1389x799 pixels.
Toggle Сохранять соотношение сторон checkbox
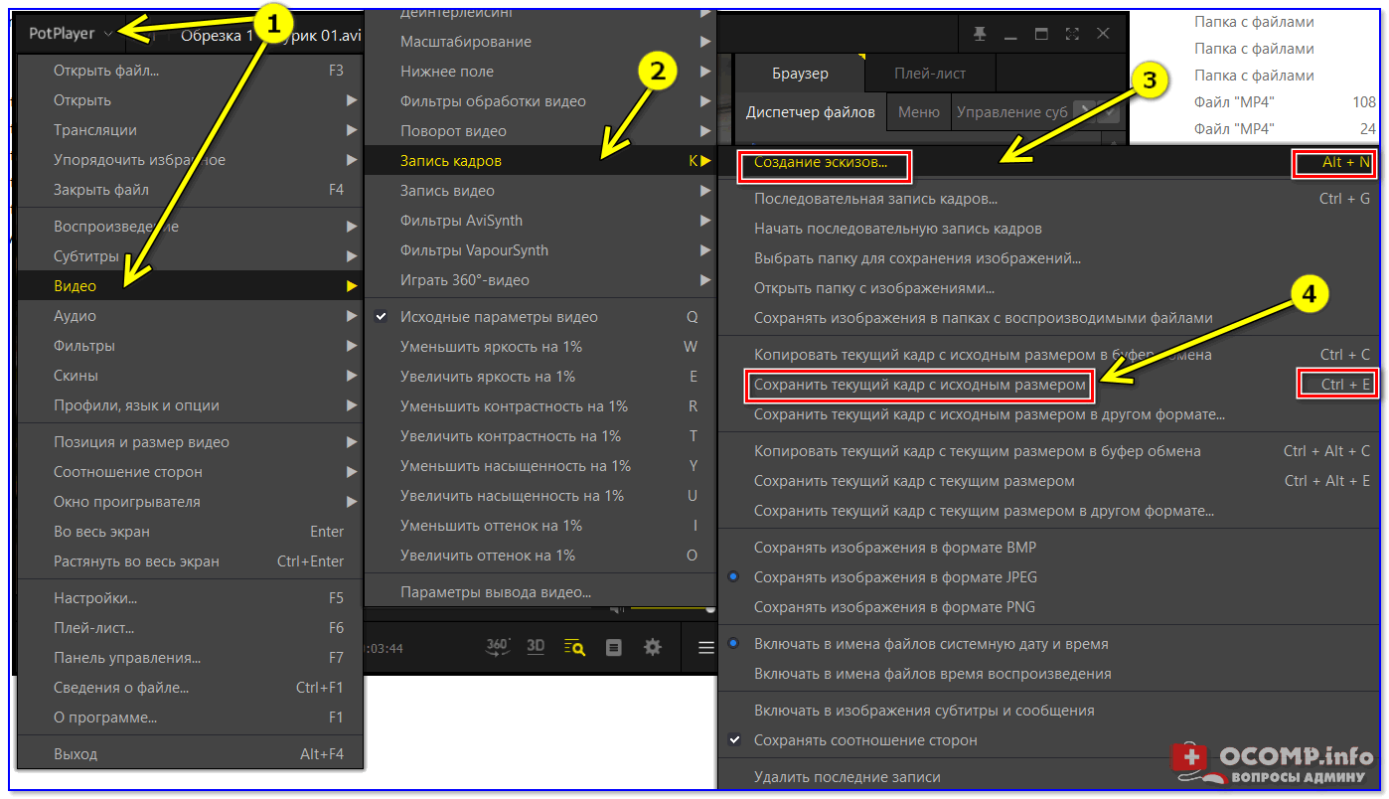[x=864, y=740]
